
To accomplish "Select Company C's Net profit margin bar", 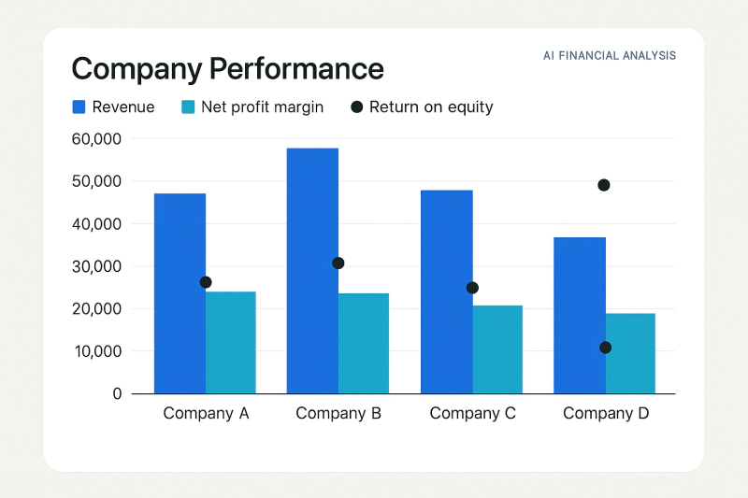I will [x=497, y=349].
